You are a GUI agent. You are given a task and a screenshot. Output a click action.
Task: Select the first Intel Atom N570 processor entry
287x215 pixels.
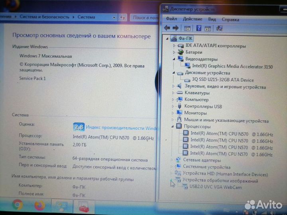[232, 134]
